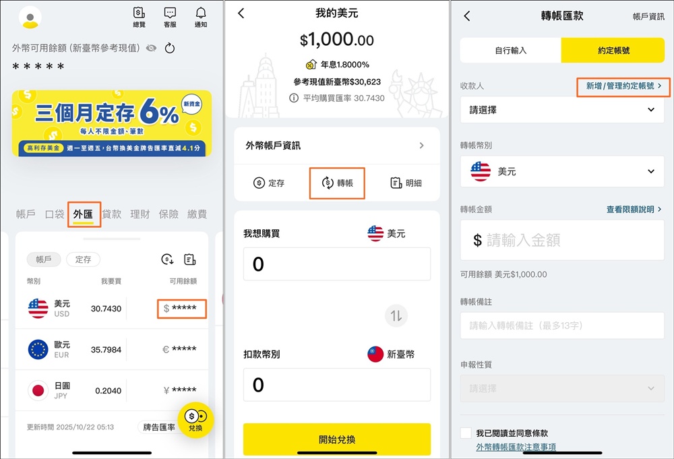Tap the 三個月定存 6% promotional banner
The image size is (674, 459).
(x=112, y=123)
